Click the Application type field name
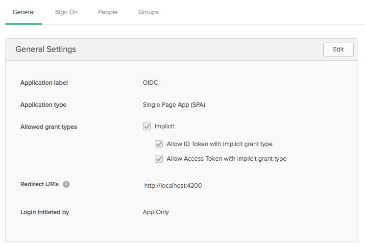The height and width of the screenshot is (247, 365). point(43,105)
